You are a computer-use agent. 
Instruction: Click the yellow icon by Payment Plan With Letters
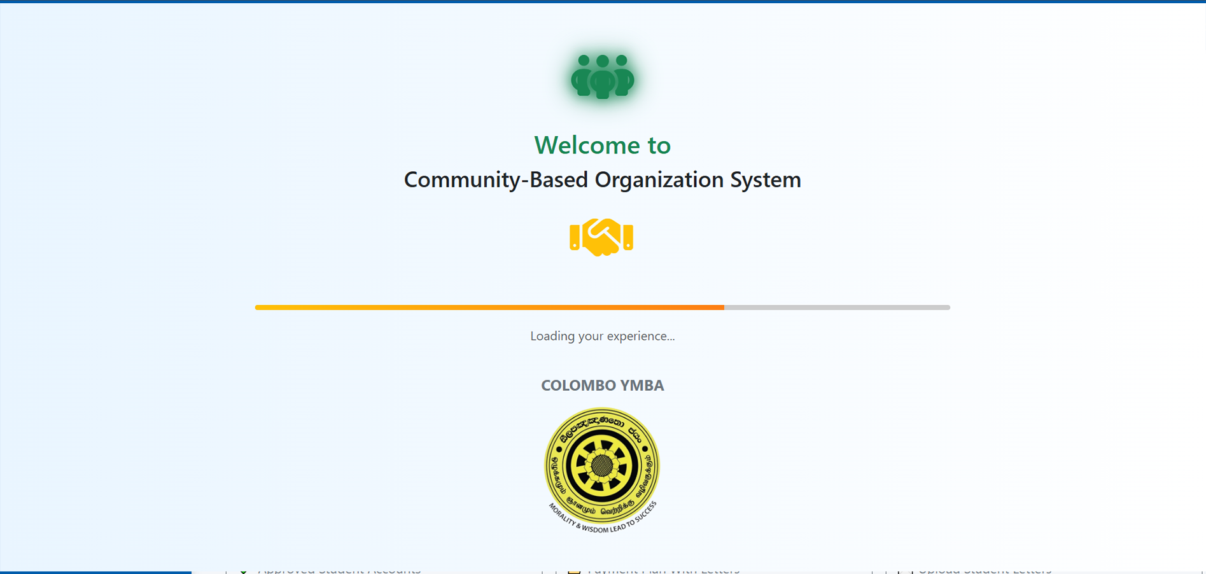[x=574, y=571]
